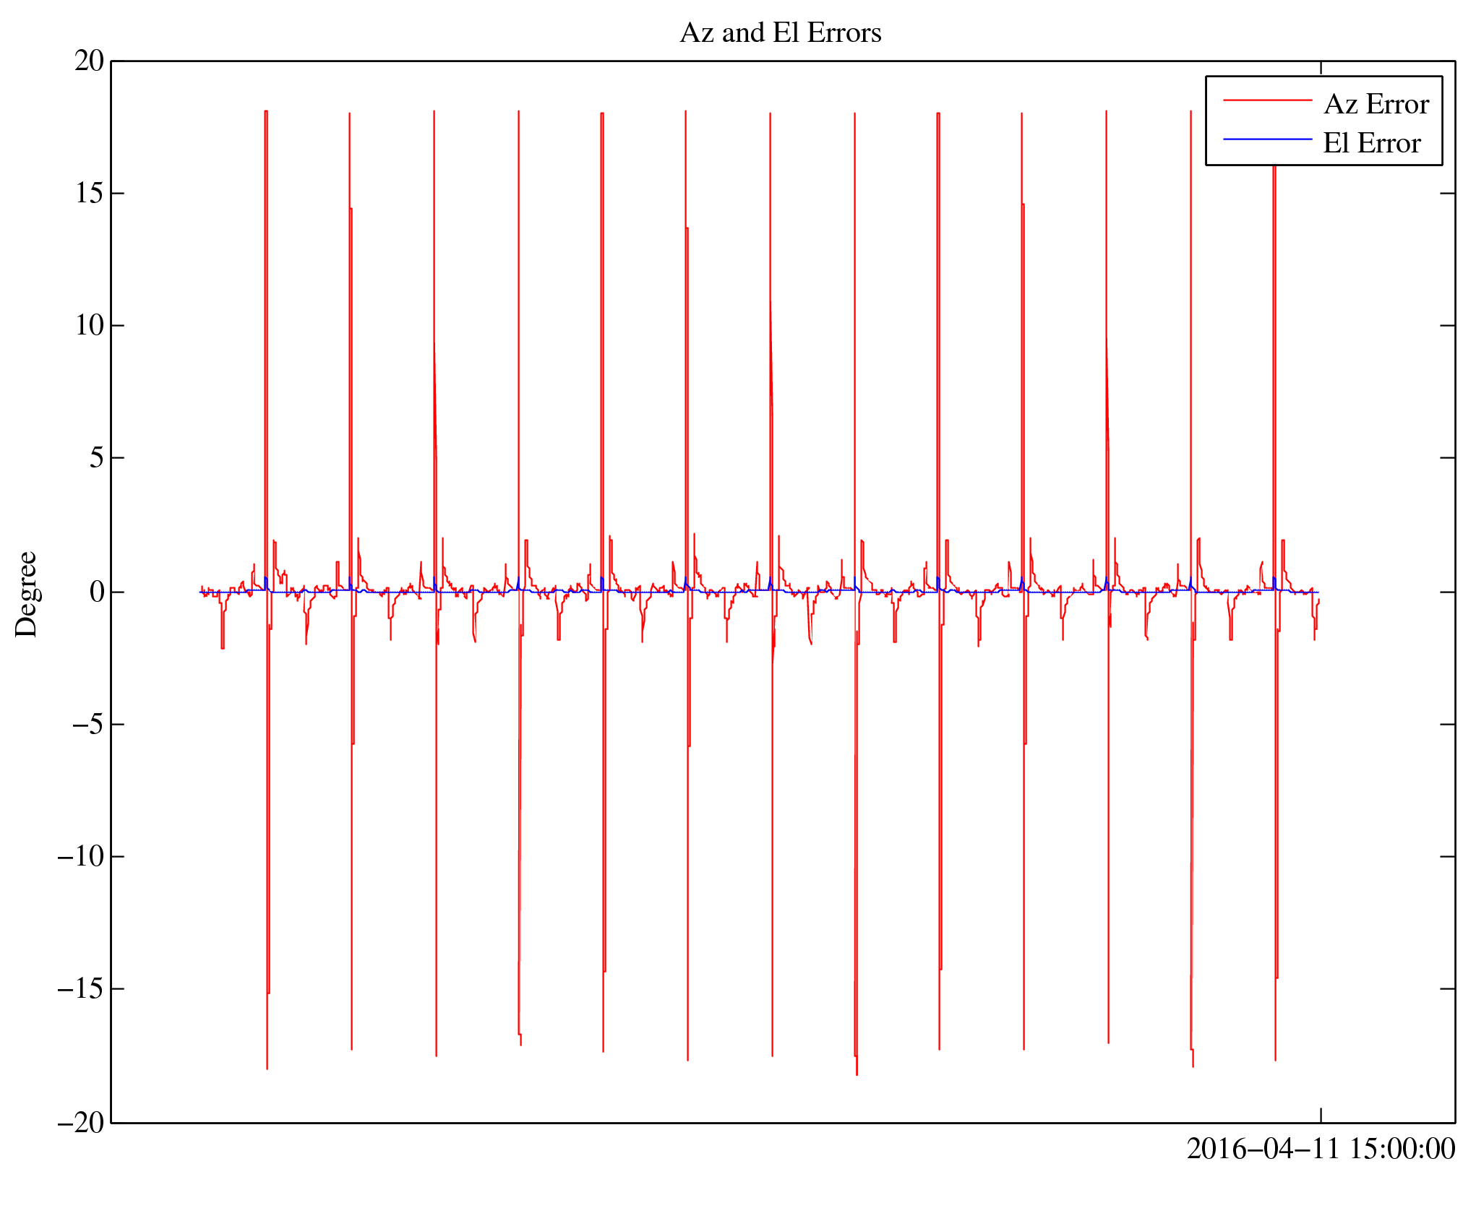Viewport: 1476px width, 1216px height.
Task: Click the 'Az and El Errors' plot title
Action: click(781, 33)
